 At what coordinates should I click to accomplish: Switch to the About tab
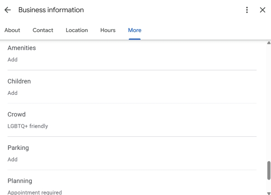click(x=12, y=30)
